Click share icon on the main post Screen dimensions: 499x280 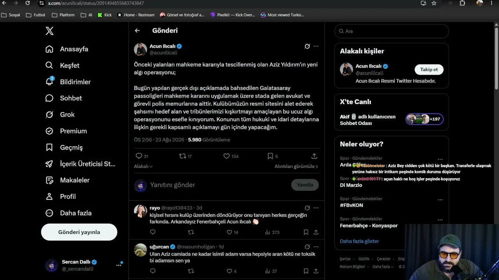point(314,156)
